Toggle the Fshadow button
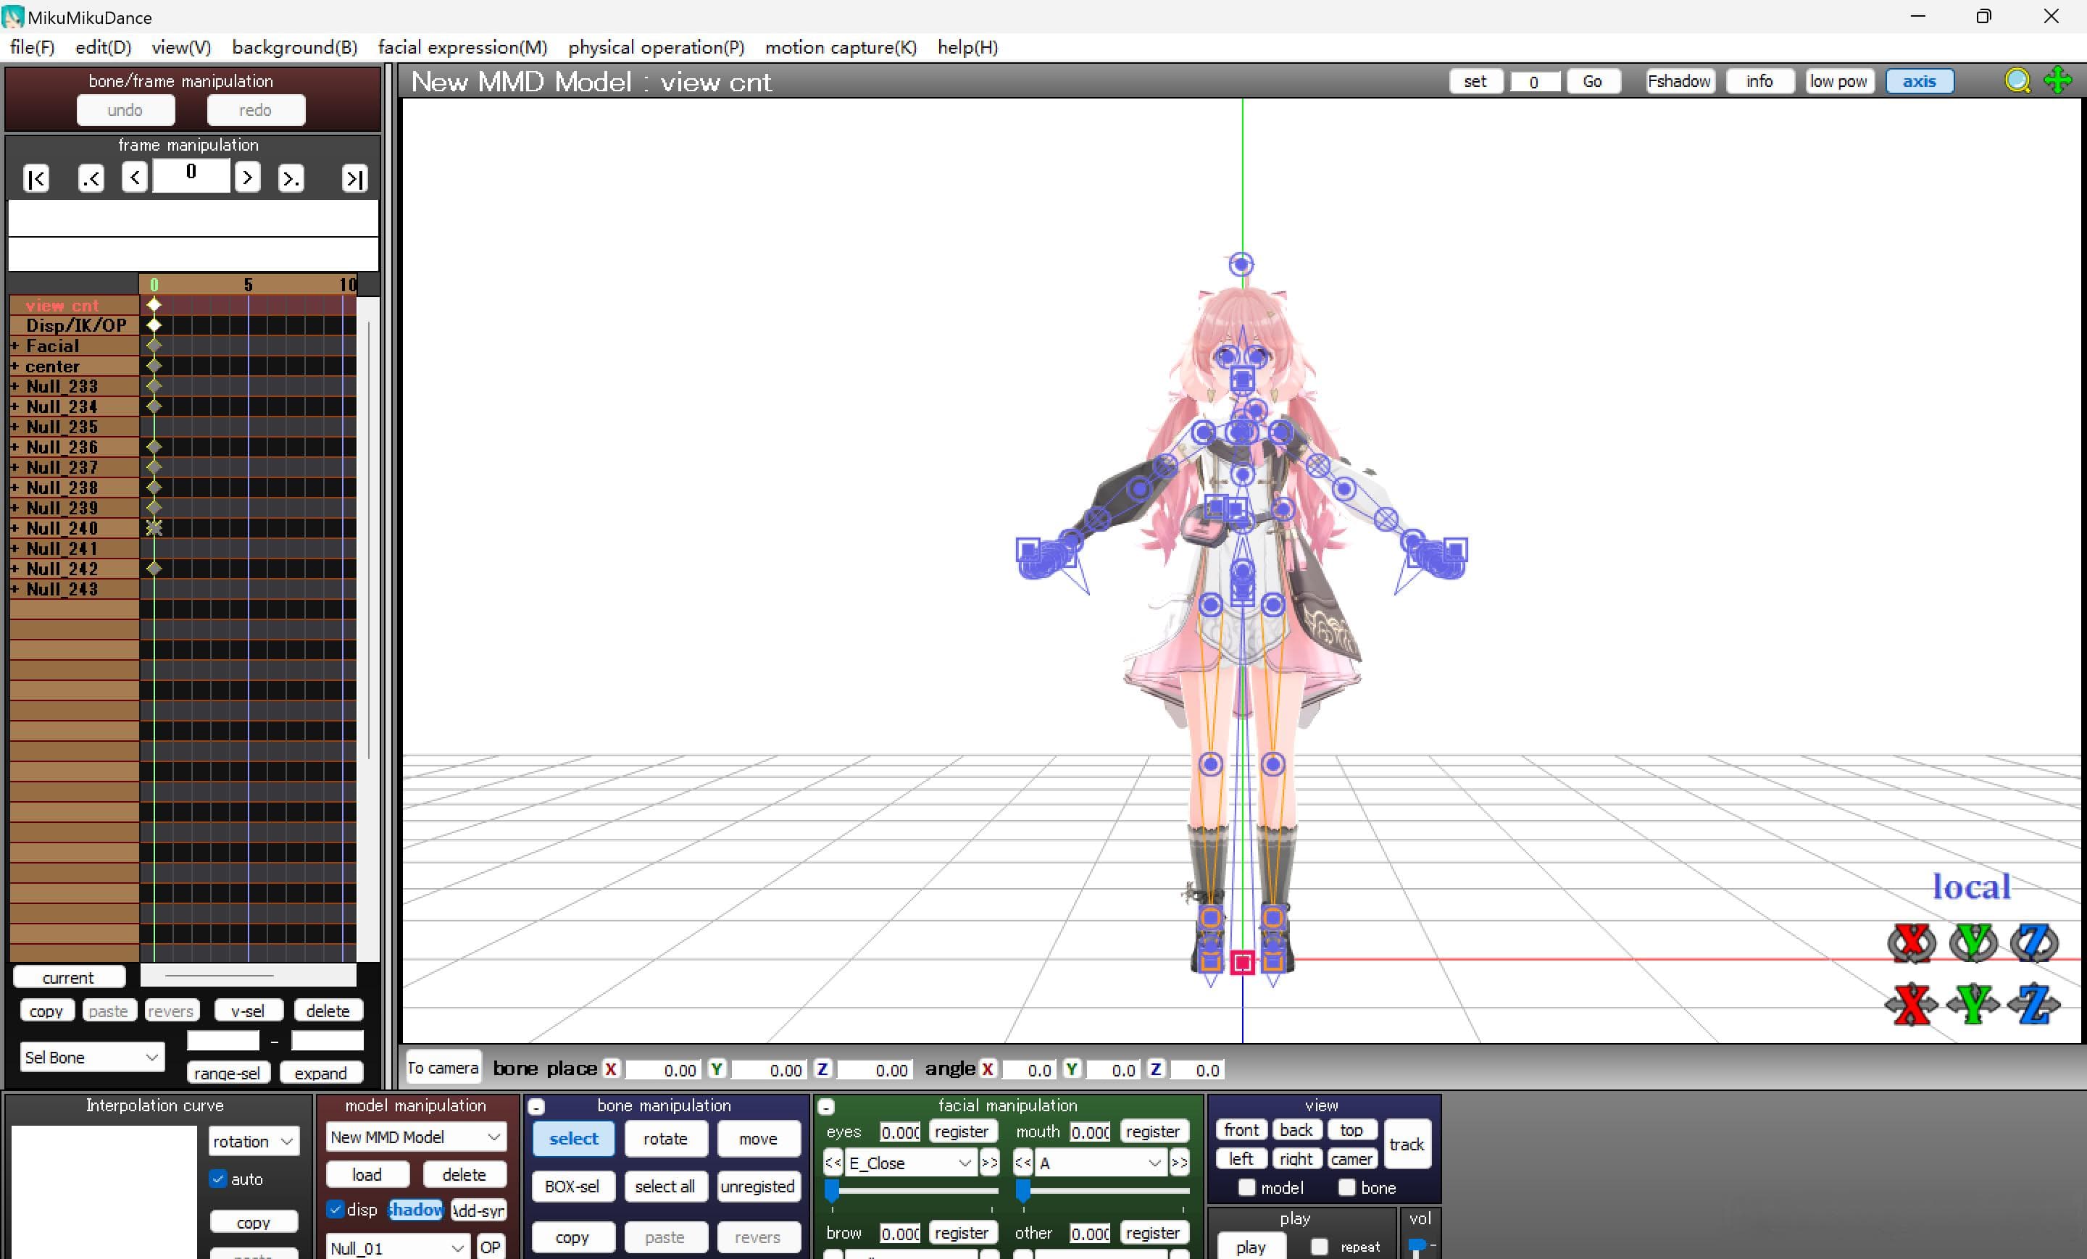Viewport: 2087px width, 1259px height. point(1680,81)
